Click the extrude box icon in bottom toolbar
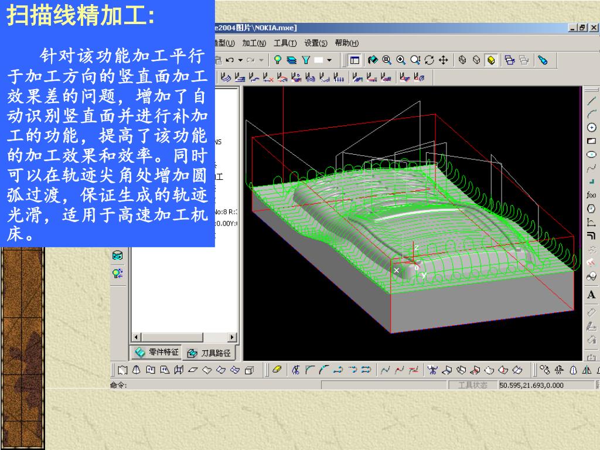 tap(249, 370)
